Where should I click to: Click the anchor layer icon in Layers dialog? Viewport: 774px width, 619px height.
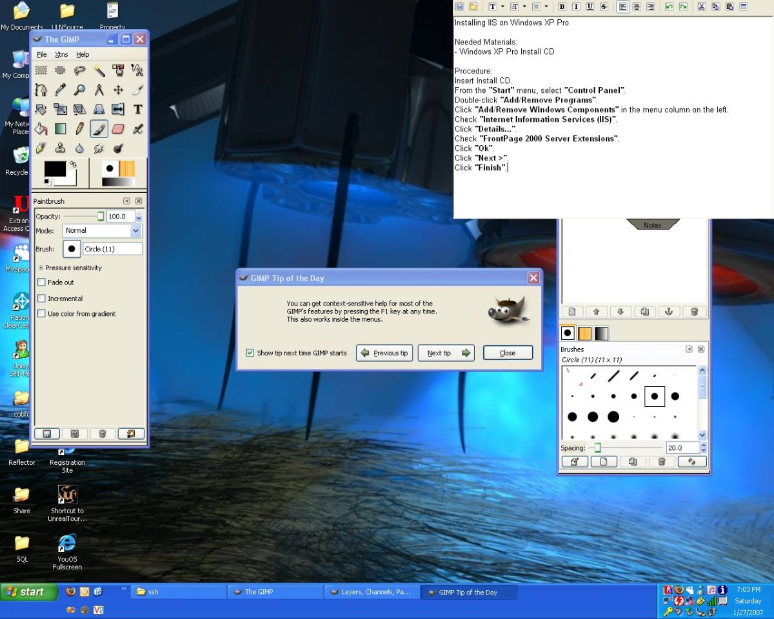pos(669,311)
